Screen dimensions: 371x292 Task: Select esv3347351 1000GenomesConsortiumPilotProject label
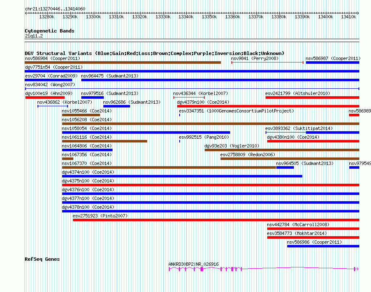click(236, 111)
